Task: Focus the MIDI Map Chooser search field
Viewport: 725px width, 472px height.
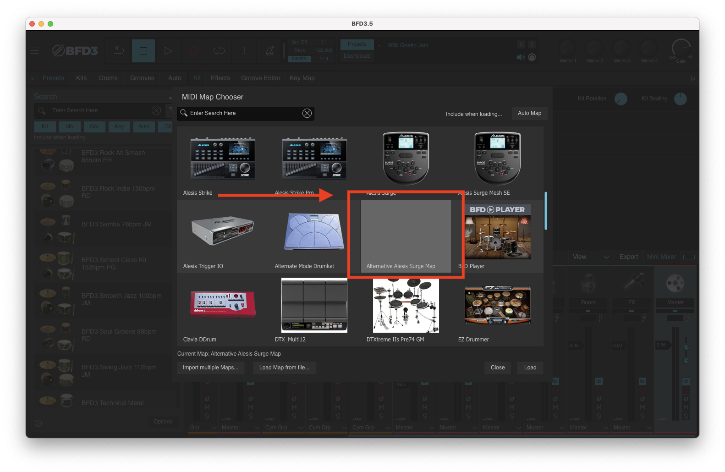Action: (x=246, y=113)
